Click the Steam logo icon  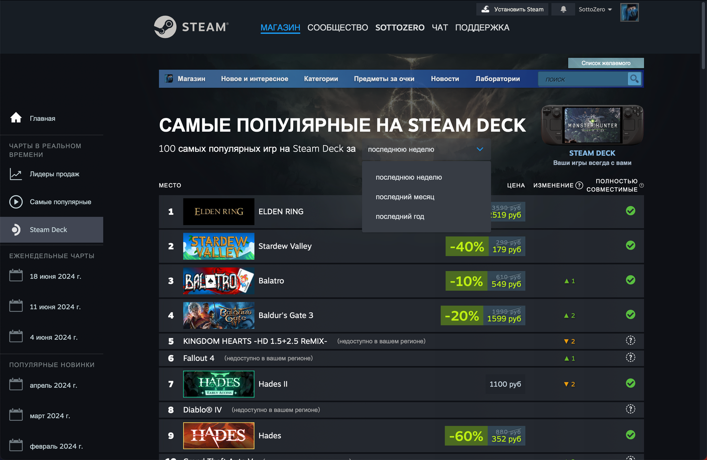(x=165, y=27)
